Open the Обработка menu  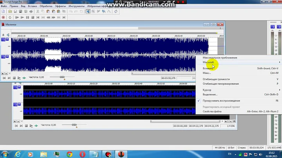click(46, 6)
